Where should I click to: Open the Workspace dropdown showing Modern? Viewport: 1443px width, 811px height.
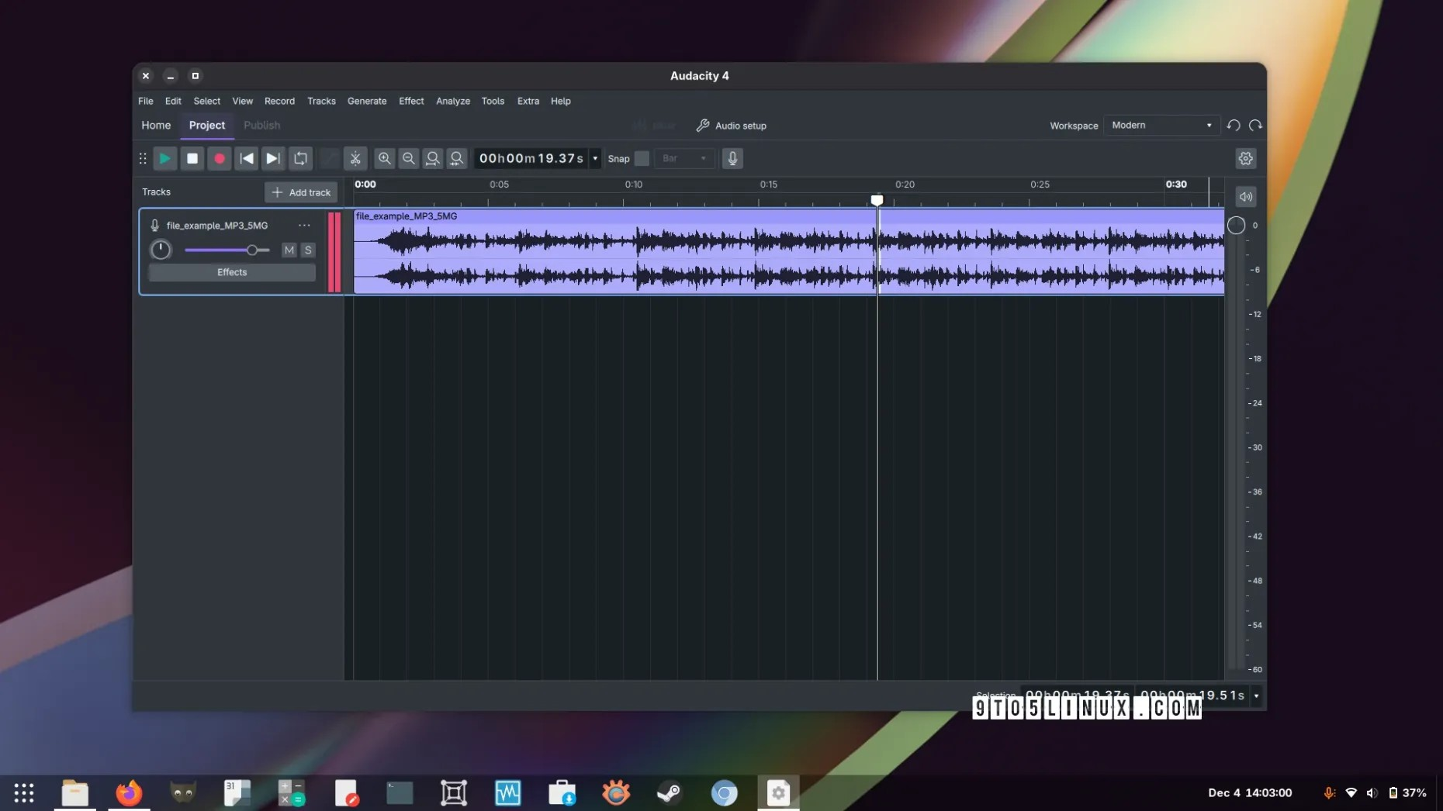pyautogui.click(x=1161, y=125)
